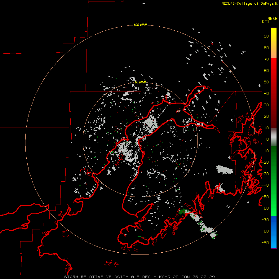Viewport: 279px width, 279px height.
Task: Click the 70 value on velocity scale
Action: tap(266, 59)
